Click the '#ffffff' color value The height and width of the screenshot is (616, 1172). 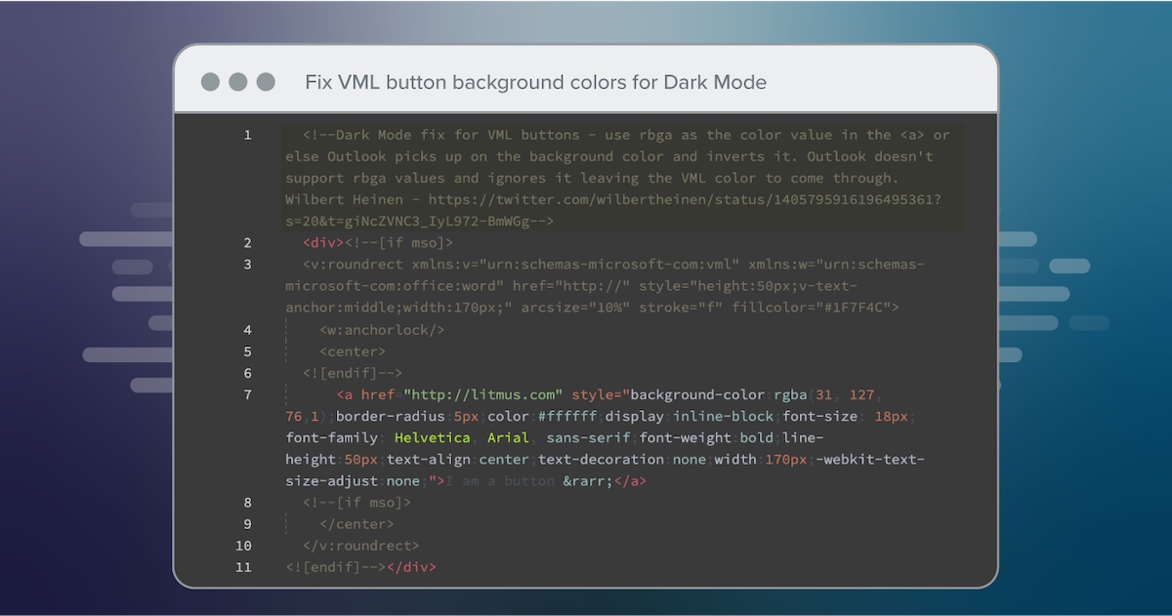[566, 416]
